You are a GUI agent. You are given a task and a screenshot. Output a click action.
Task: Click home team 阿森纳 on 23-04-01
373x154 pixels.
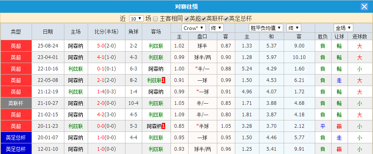coord(76,57)
